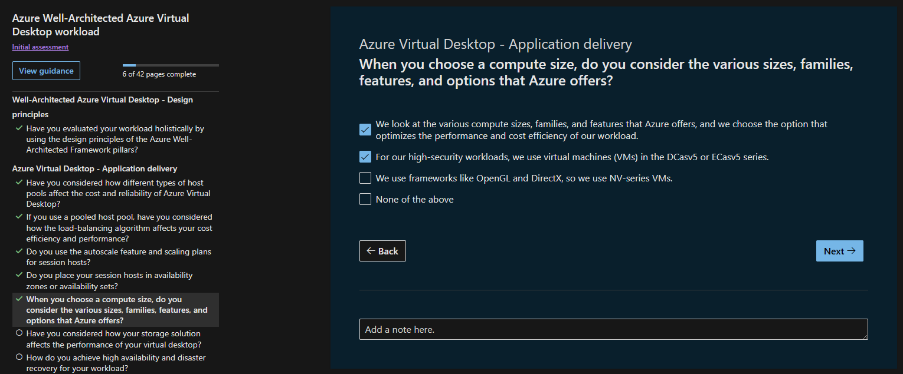The height and width of the screenshot is (374, 903).
Task: Click the checkmark beside the host pools question
Action: tap(19, 182)
